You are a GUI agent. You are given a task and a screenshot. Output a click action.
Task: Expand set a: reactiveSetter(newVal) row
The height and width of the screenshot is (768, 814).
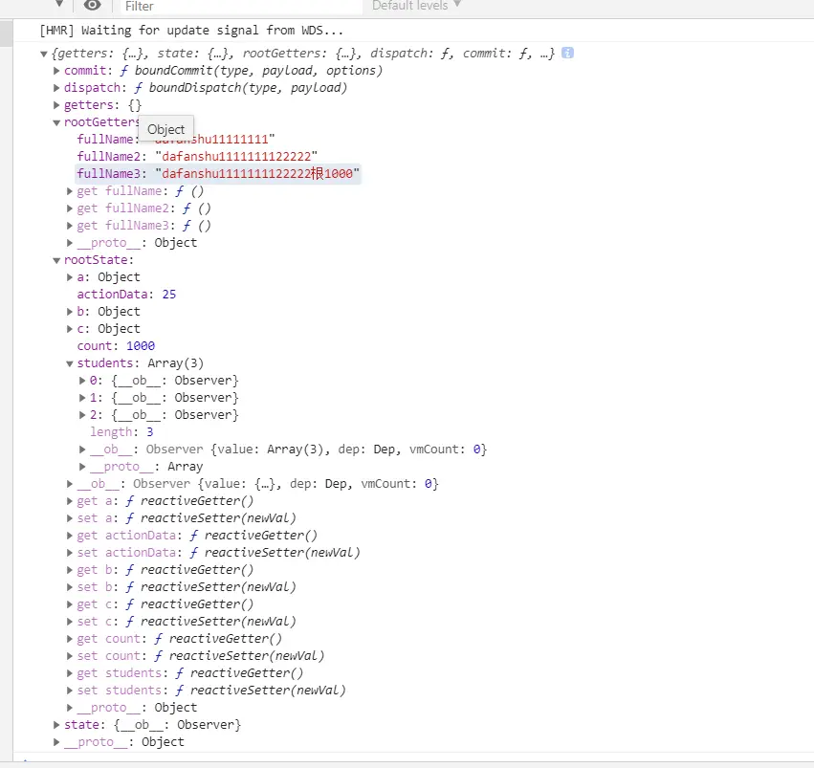coord(70,517)
